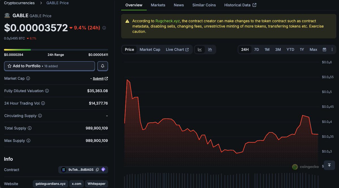Open the Historical Data tab
339x188 pixels.
click(240, 5)
